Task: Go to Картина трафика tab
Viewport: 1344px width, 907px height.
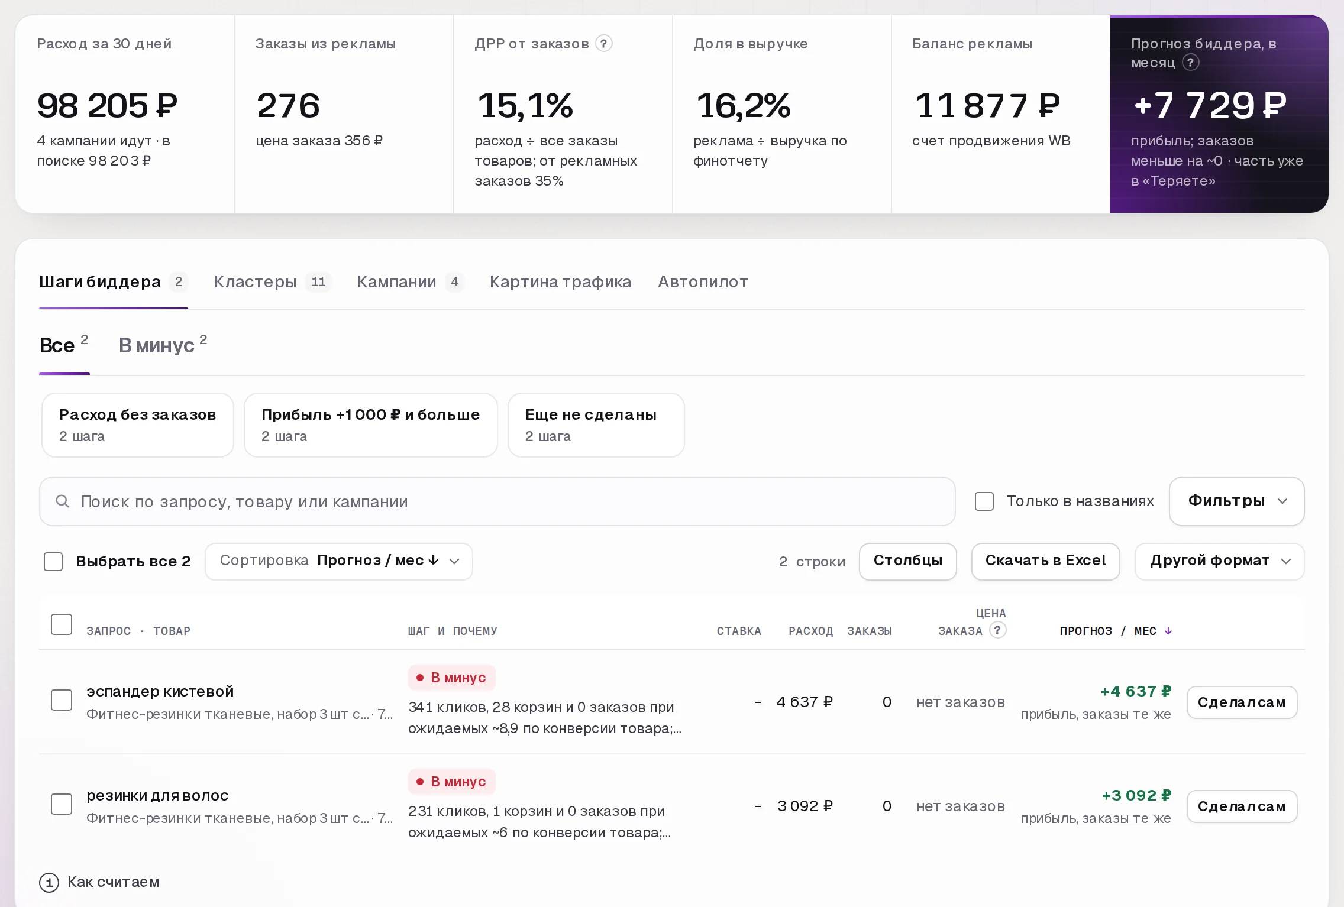Action: [560, 282]
